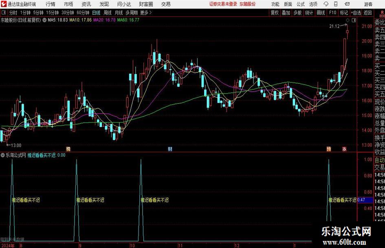Open the mail envelope icon
The width and height of the screenshot is (385, 248).
(x=347, y=4)
